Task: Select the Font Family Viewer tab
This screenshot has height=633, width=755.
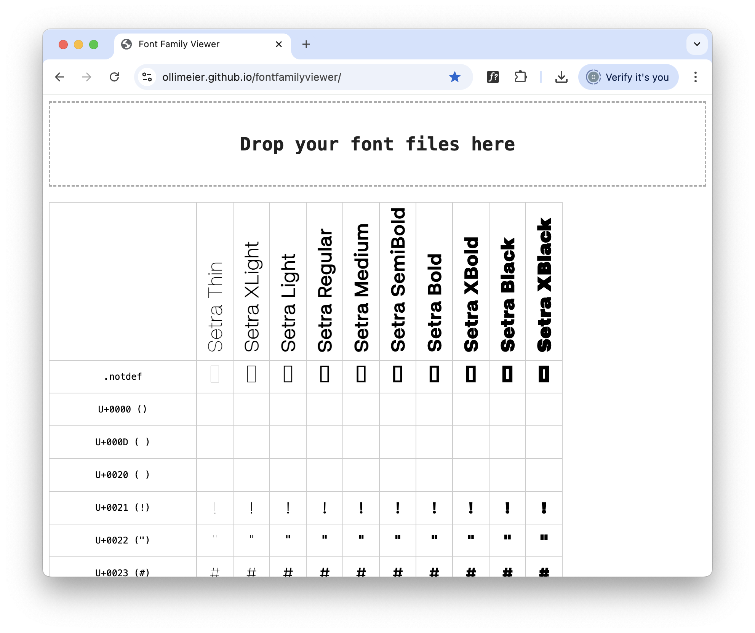Action: pyautogui.click(x=179, y=44)
